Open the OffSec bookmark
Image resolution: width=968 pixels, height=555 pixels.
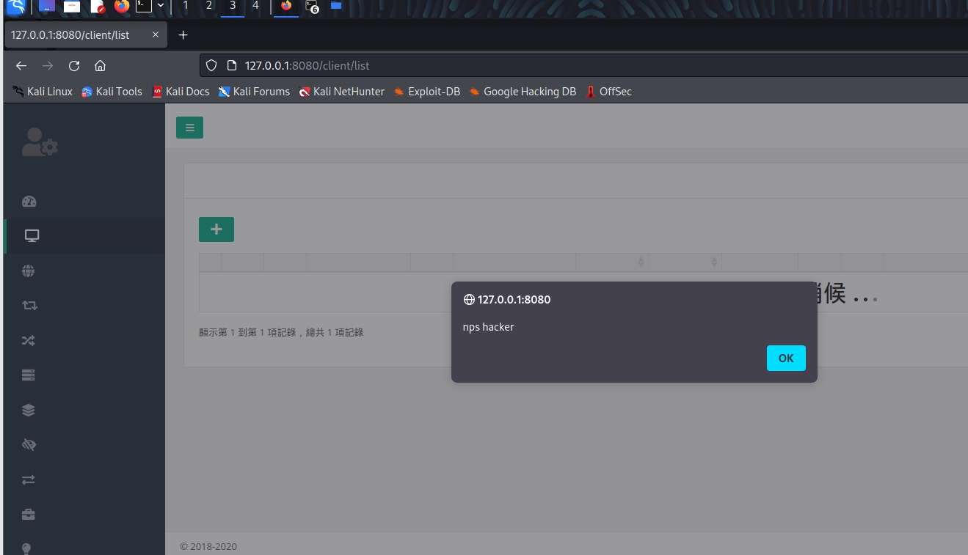coord(608,92)
